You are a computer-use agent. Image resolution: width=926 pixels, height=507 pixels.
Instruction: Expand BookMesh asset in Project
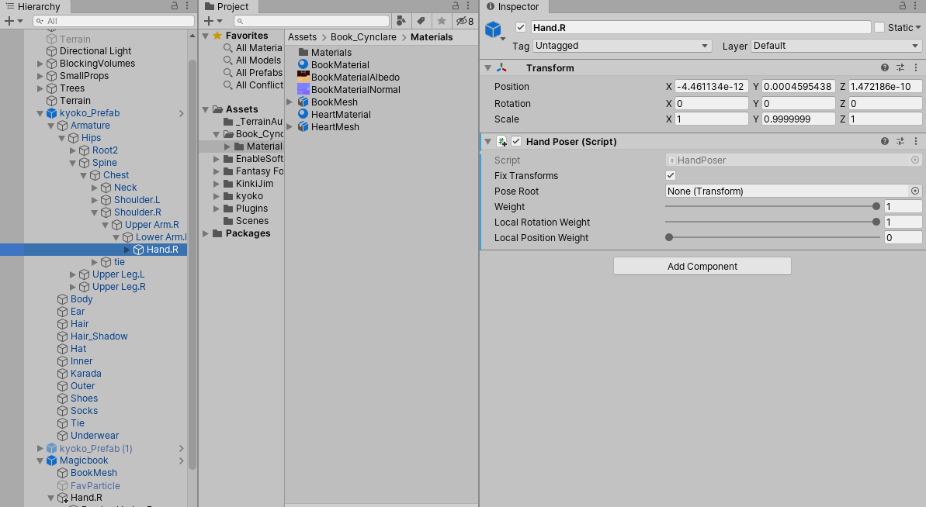tap(290, 102)
